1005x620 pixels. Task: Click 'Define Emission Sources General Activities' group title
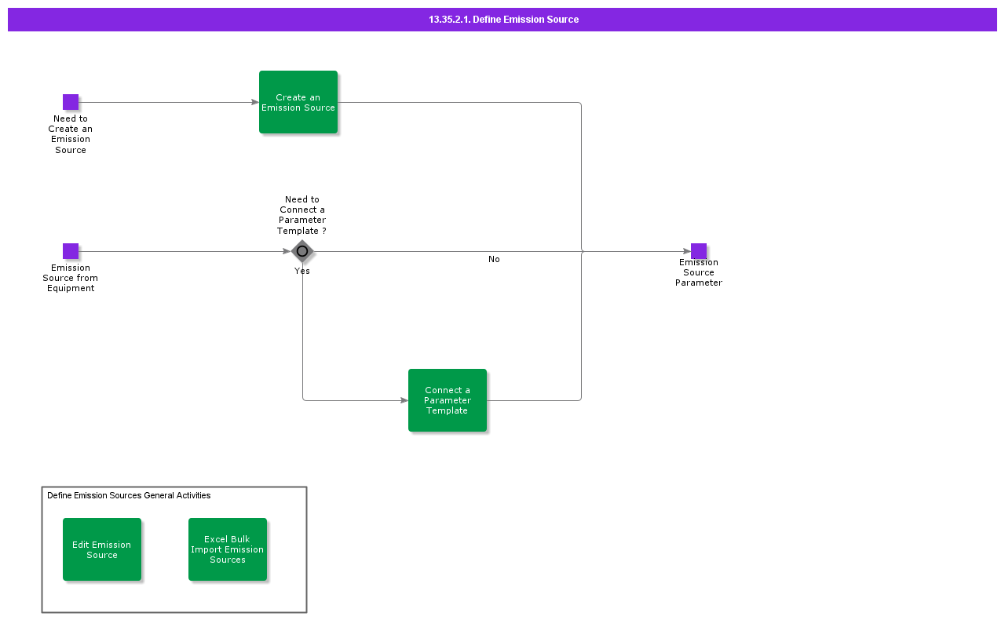click(x=129, y=495)
